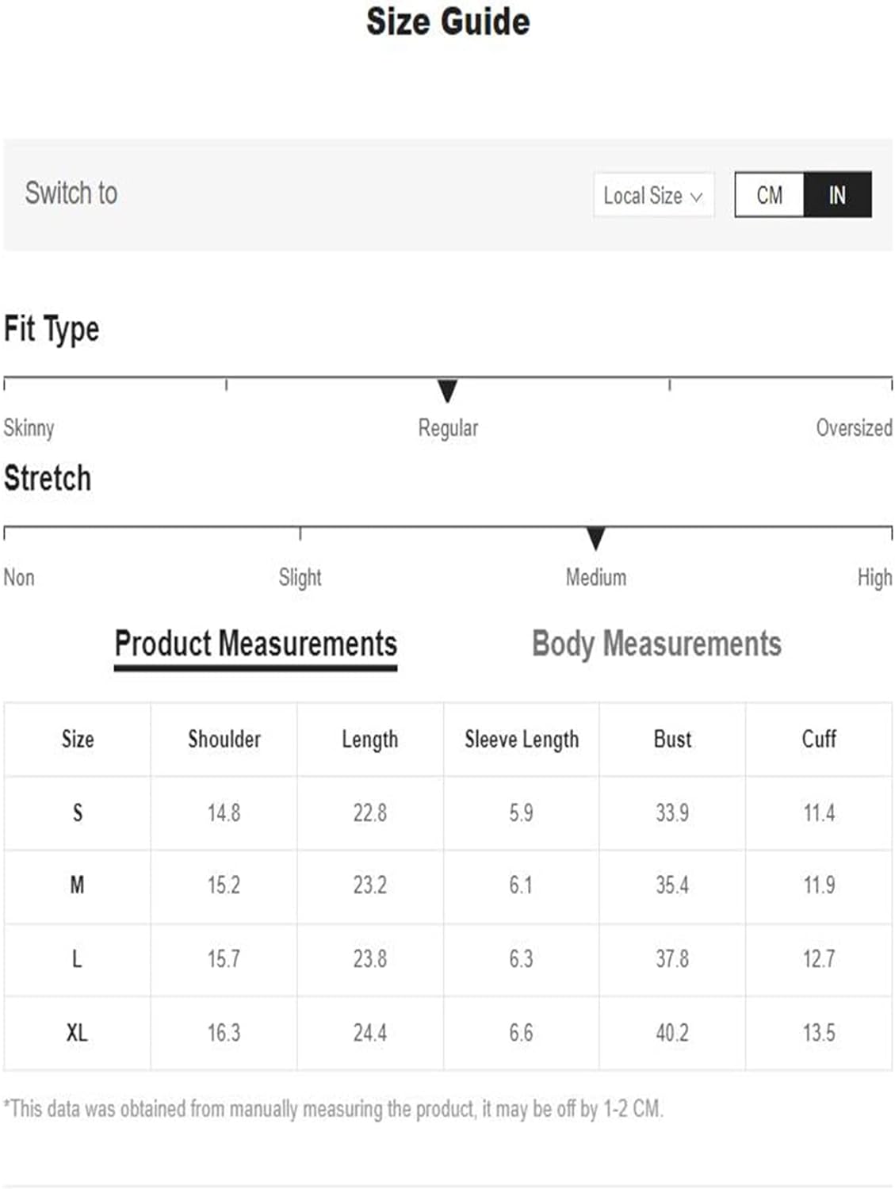Click the Cuff column header
895x1189 pixels.
[819, 739]
